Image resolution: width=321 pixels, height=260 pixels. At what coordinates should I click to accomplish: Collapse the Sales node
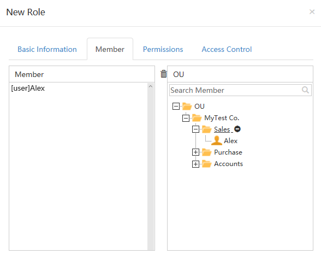click(x=195, y=129)
